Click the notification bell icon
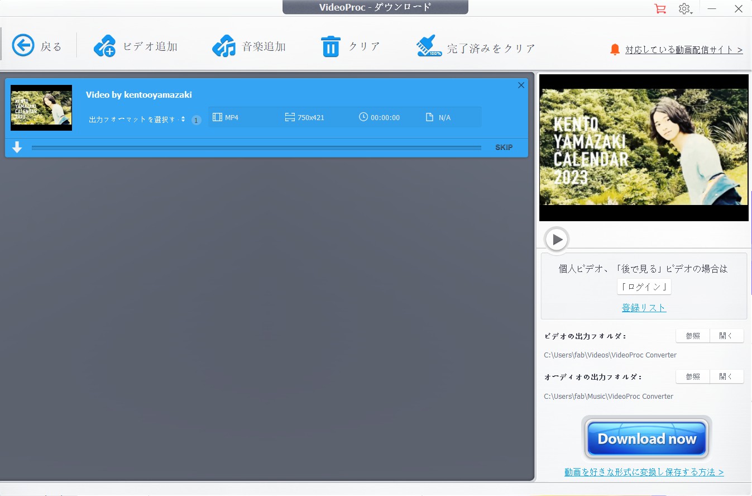 coord(615,50)
